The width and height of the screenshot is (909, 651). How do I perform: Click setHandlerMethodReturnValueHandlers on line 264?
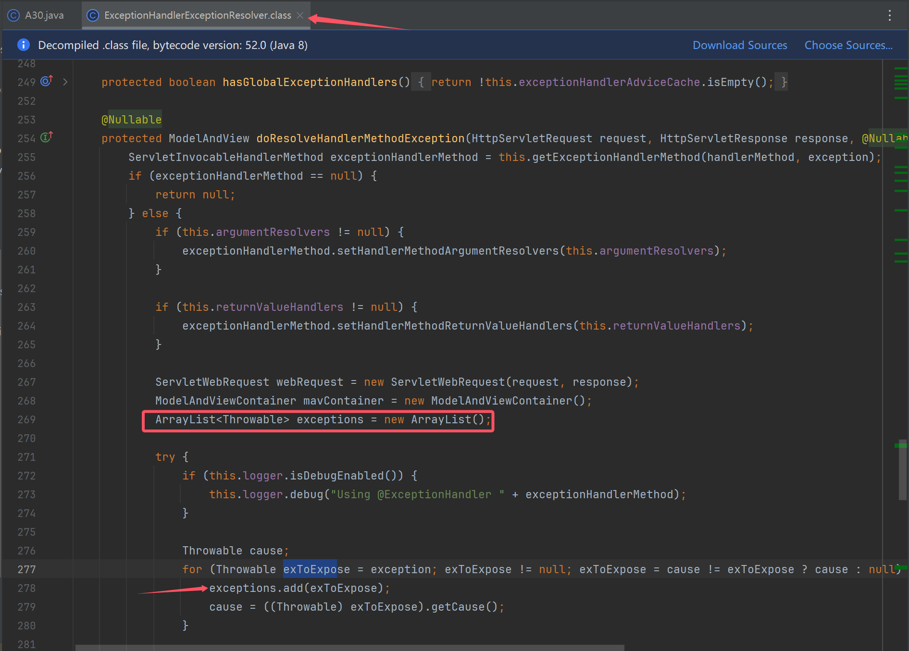click(x=454, y=326)
